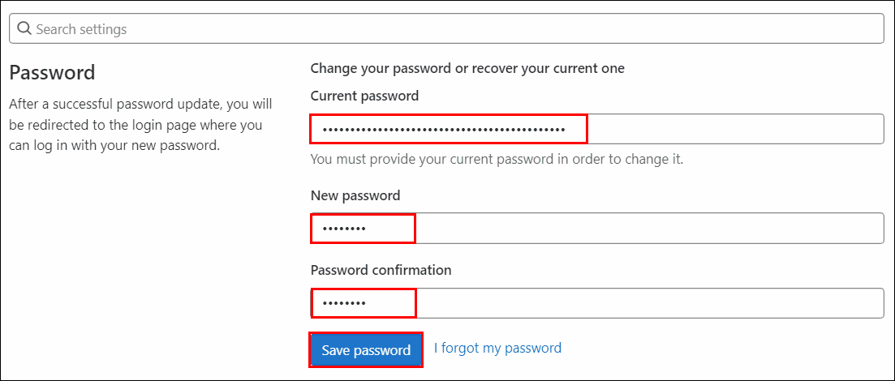
Task: Click the masked dots in Password confirmation
Action: point(343,303)
